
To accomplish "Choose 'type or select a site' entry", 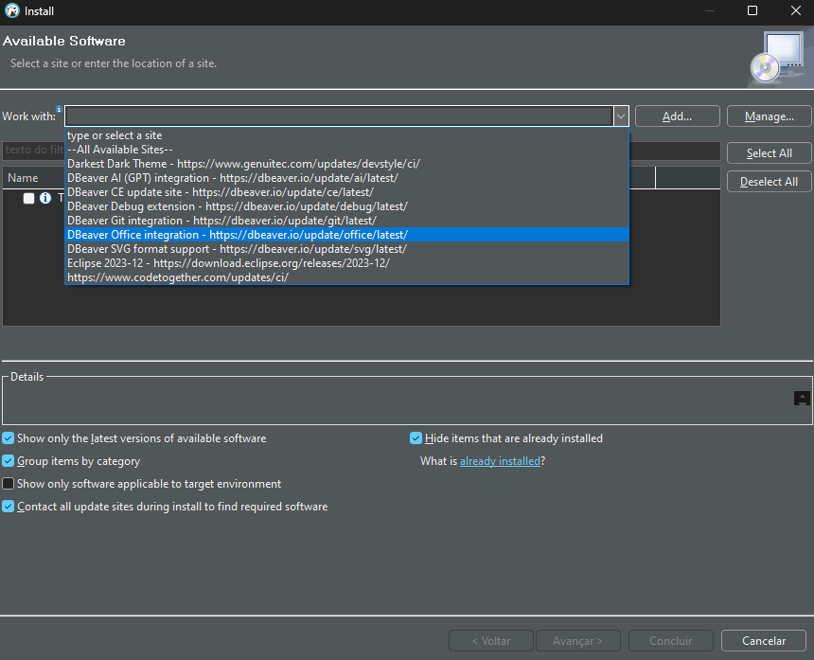I will pyautogui.click(x=346, y=135).
